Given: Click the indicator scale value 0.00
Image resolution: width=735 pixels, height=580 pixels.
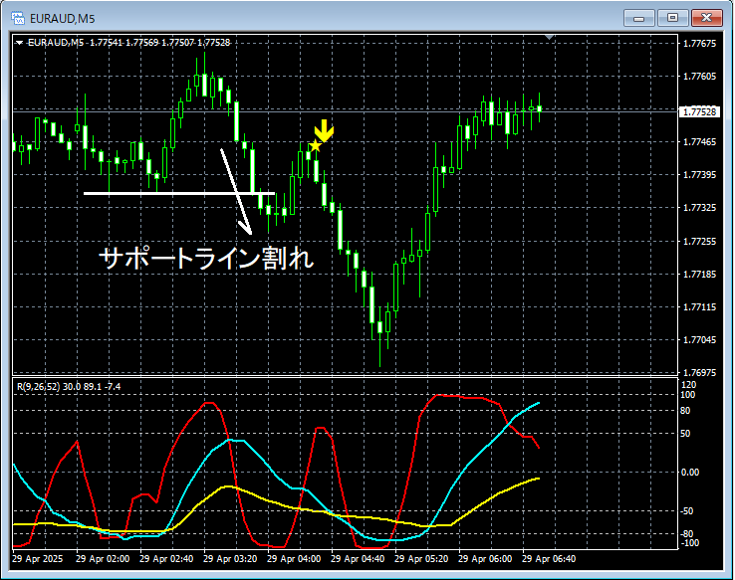Looking at the screenshot, I should pyautogui.click(x=690, y=473).
